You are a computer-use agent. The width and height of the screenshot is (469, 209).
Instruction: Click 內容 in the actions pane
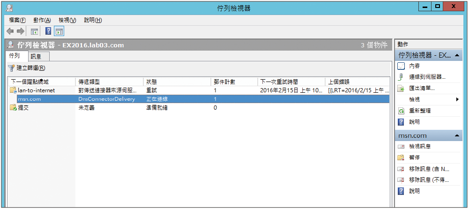point(414,66)
